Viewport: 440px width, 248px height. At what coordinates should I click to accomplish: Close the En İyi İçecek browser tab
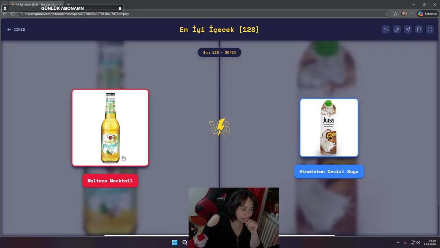(x=60, y=4)
